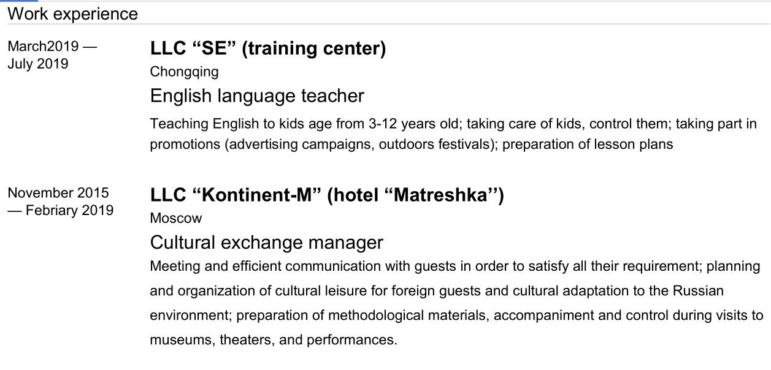Viewport: 771px width, 370px height.
Task: Select the LLC "SE" (training center) title
Action: click(268, 48)
